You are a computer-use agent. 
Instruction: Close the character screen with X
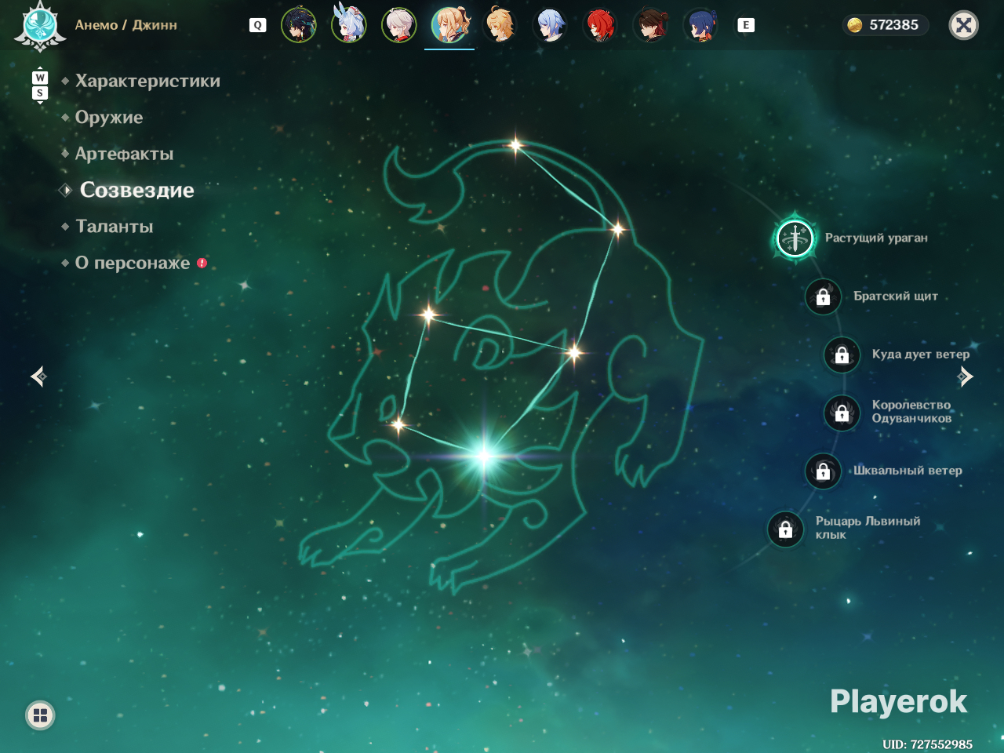pos(964,25)
